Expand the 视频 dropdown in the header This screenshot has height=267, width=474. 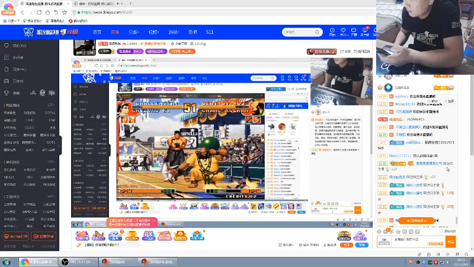point(153,32)
